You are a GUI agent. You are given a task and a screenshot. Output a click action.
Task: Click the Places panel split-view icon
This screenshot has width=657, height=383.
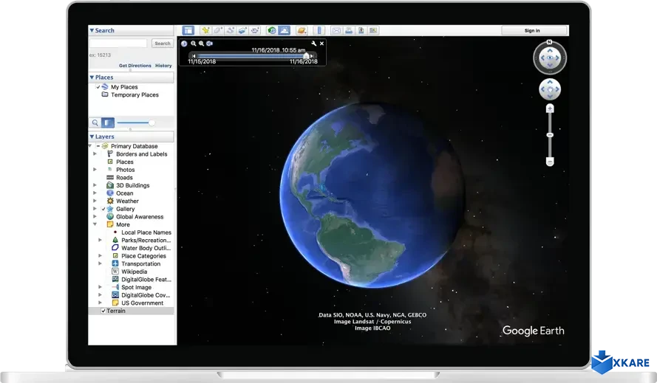108,123
